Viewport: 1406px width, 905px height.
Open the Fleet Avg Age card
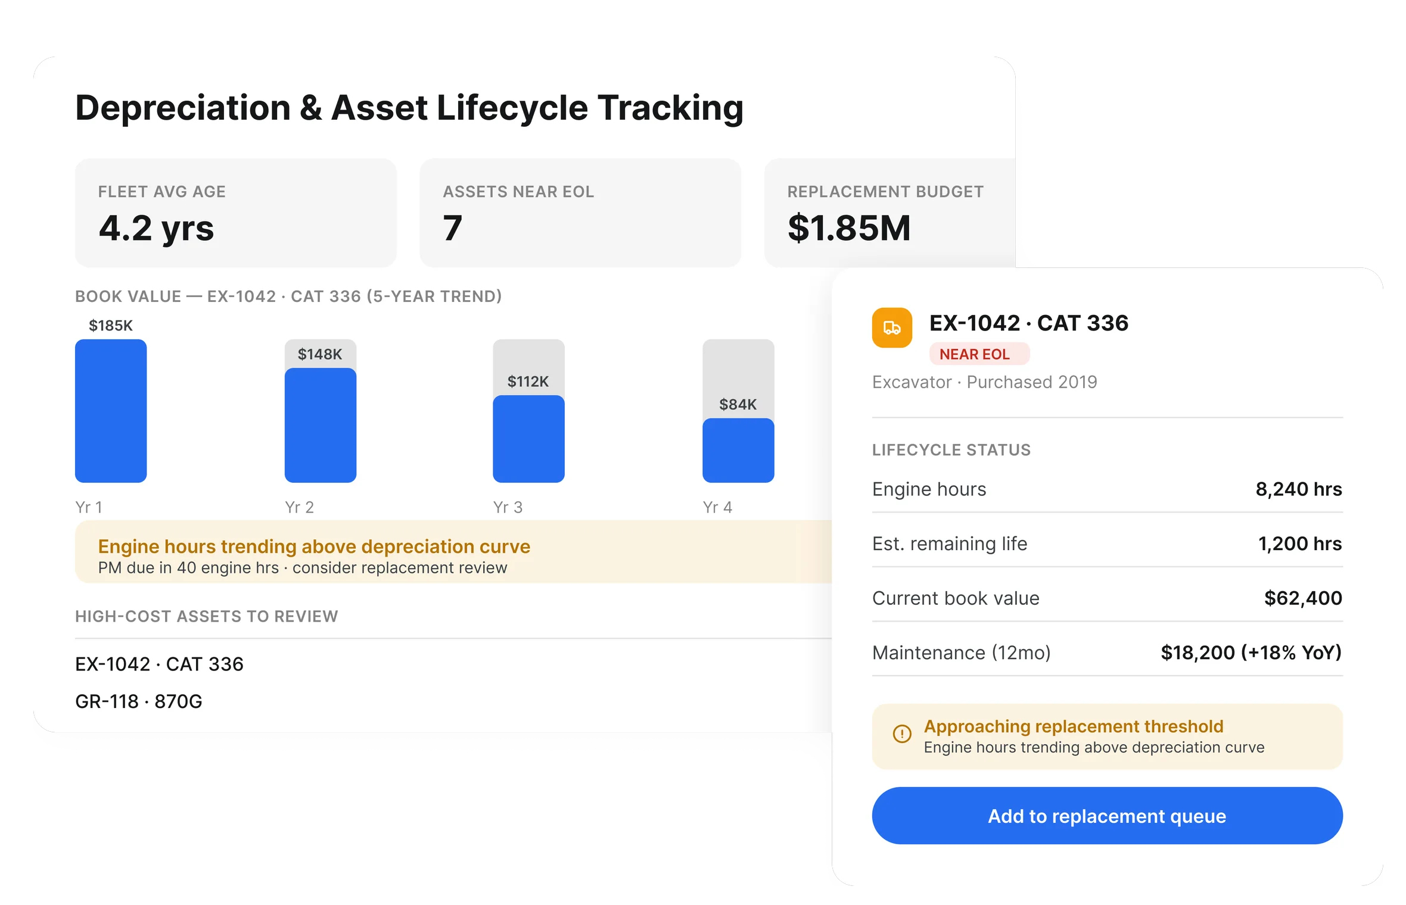point(236,213)
